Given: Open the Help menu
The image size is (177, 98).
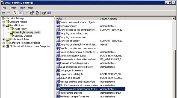Looking at the screenshot, I should [x=30, y=8].
